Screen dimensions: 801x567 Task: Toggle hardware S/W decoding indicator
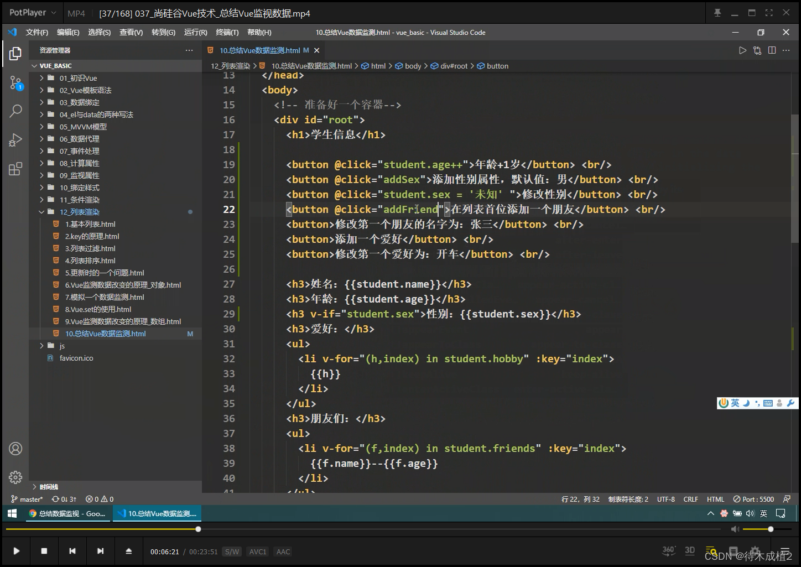[232, 552]
